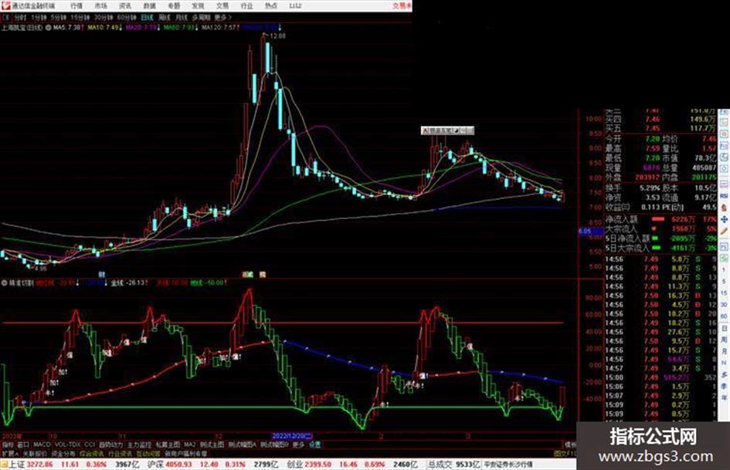The width and height of the screenshot is (730, 470).
Task: Select the 日线 period tab
Action: (x=147, y=17)
